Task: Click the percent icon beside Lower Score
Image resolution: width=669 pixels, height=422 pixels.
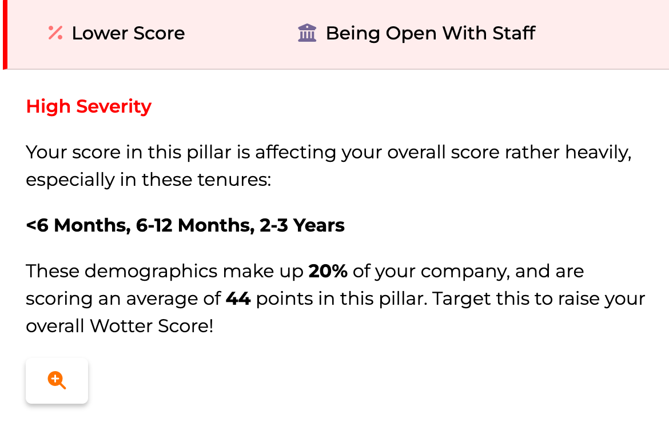Action: pos(55,33)
